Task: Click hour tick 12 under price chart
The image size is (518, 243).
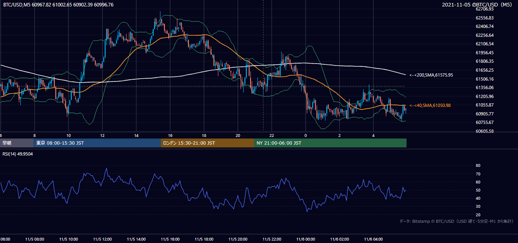Action: click(x=103, y=135)
